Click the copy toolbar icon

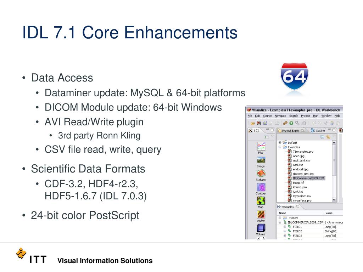coord(332,123)
